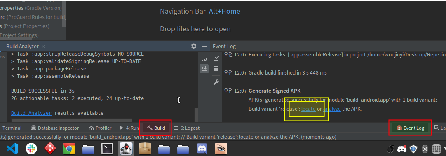Open the red Git client taskbar icon

[x=50, y=148]
